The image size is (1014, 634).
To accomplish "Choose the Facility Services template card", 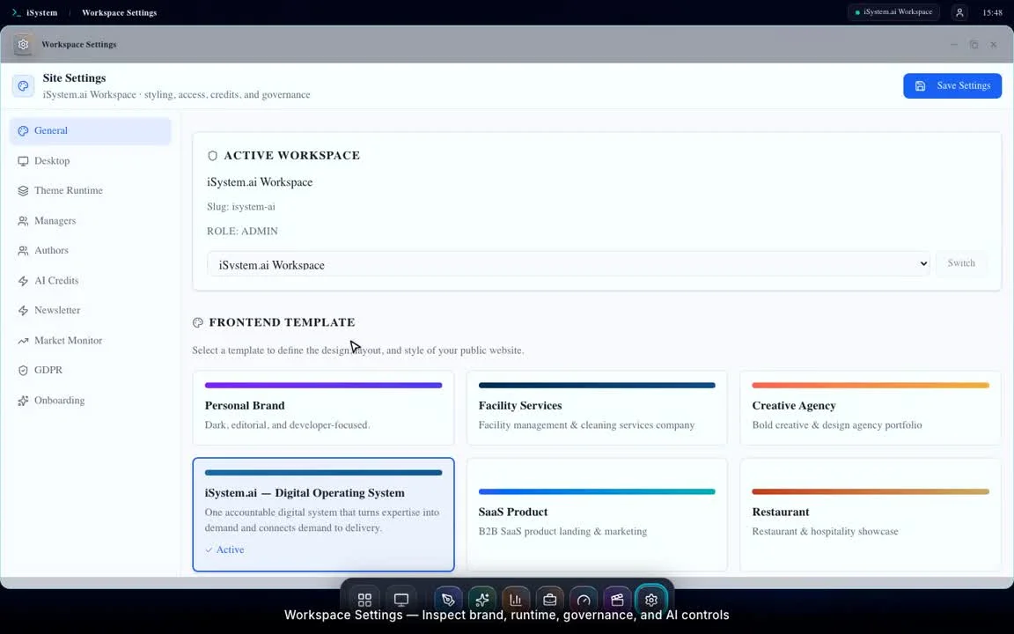I will click(597, 408).
